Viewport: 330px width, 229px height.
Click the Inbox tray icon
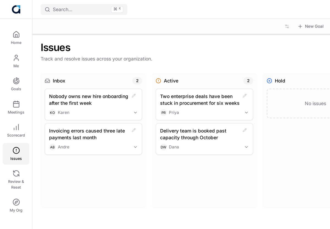47,81
